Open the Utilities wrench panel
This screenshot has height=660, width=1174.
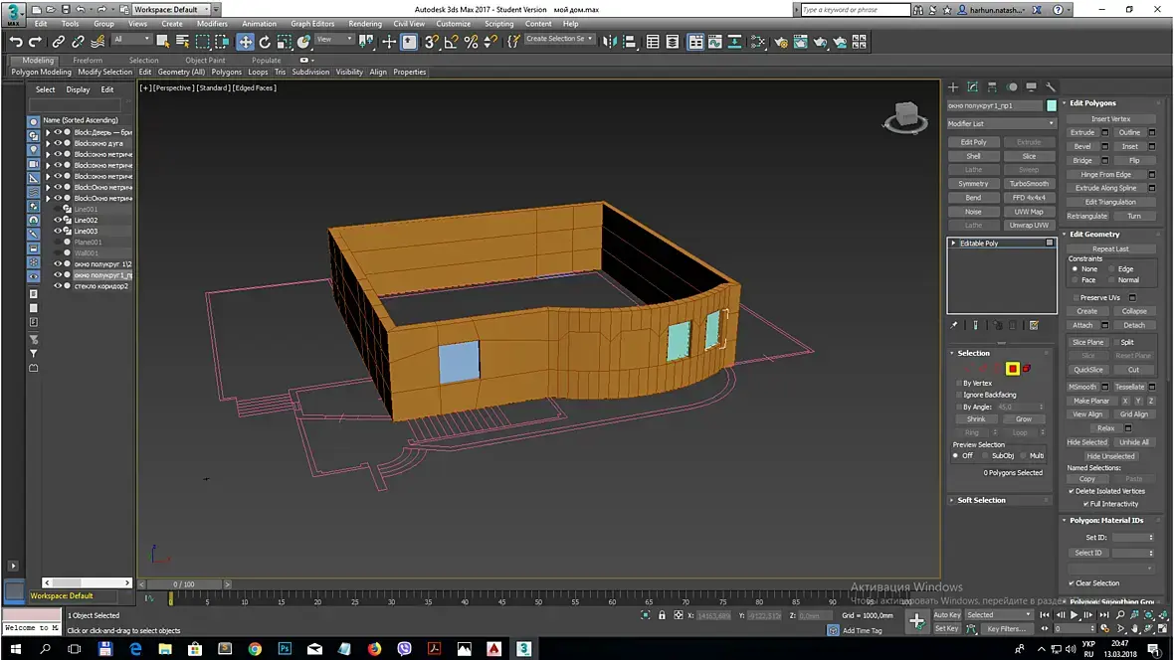[1051, 87]
